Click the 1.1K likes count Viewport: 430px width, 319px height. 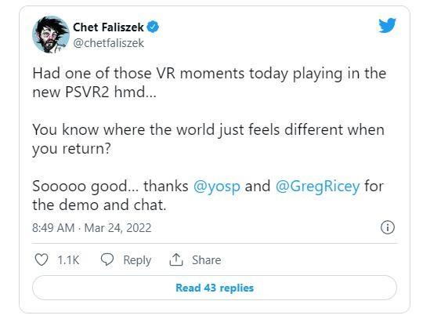coord(68,260)
